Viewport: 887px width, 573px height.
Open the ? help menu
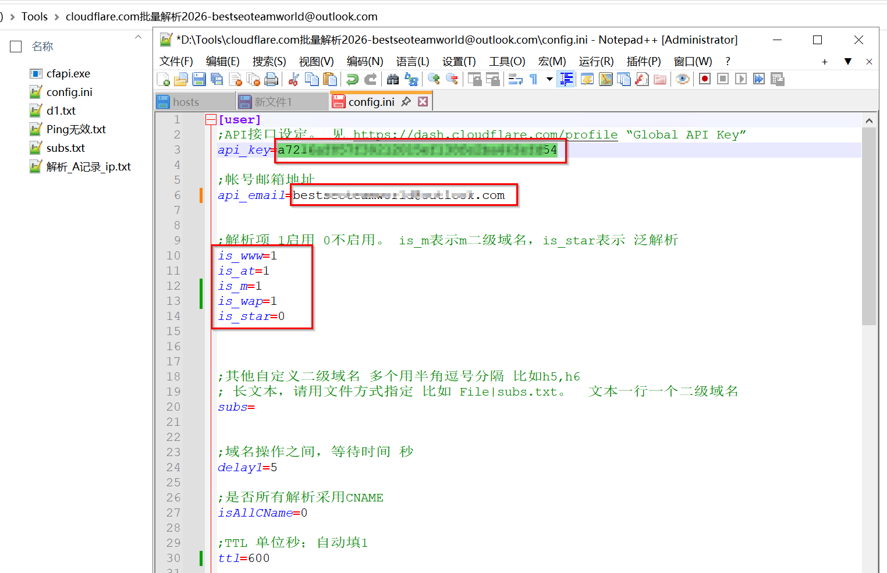(x=728, y=62)
